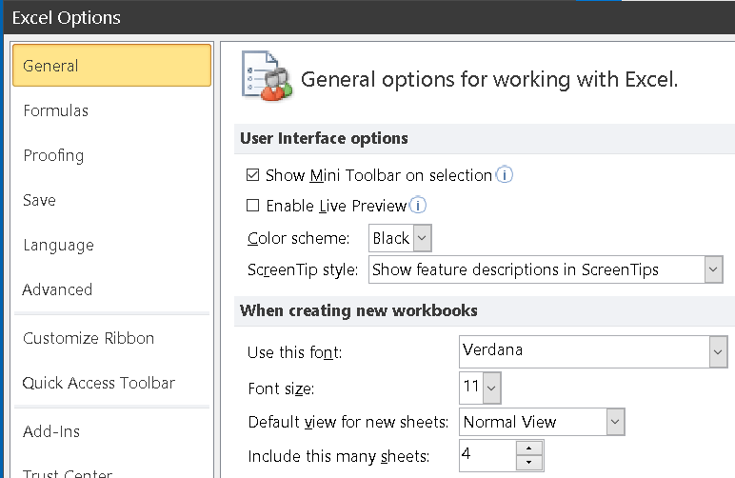Viewport: 735px width, 478px height.
Task: Open Quick Access Toolbar settings
Action: pyautogui.click(x=99, y=383)
